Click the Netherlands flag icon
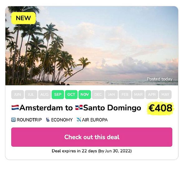The height and width of the screenshot is (169, 187). tap(15, 108)
